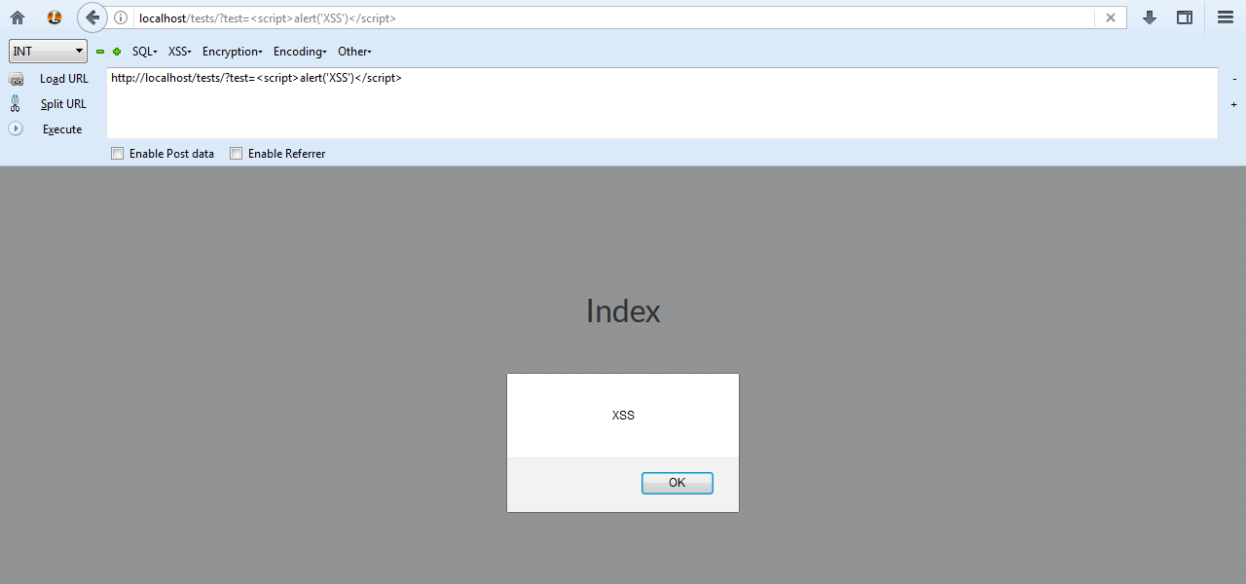The height and width of the screenshot is (584, 1246).
Task: Go back with the back arrow button
Action: pyautogui.click(x=92, y=18)
